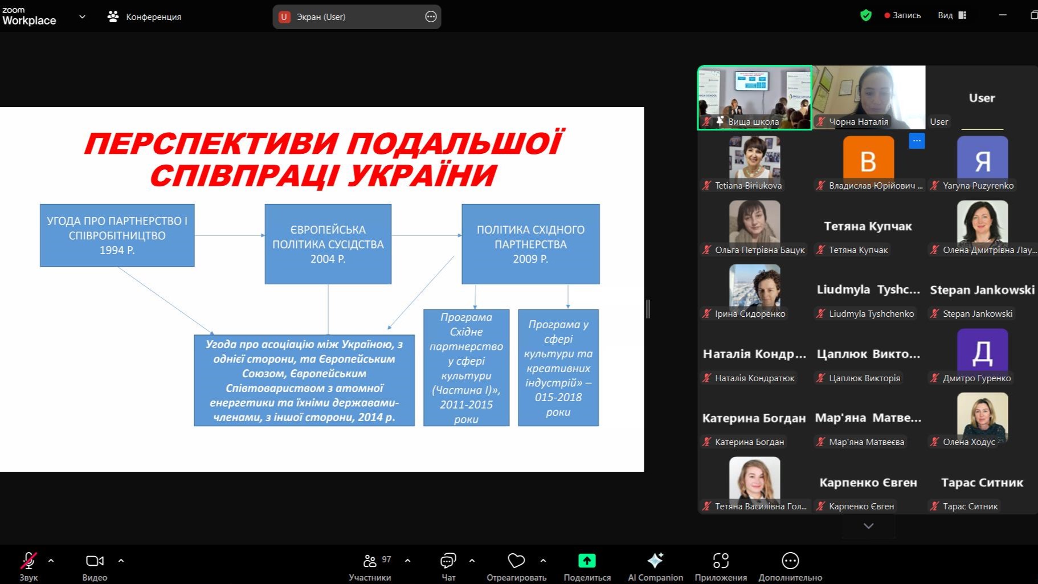Open the Приложения apps icon
The width and height of the screenshot is (1038, 584).
721,561
